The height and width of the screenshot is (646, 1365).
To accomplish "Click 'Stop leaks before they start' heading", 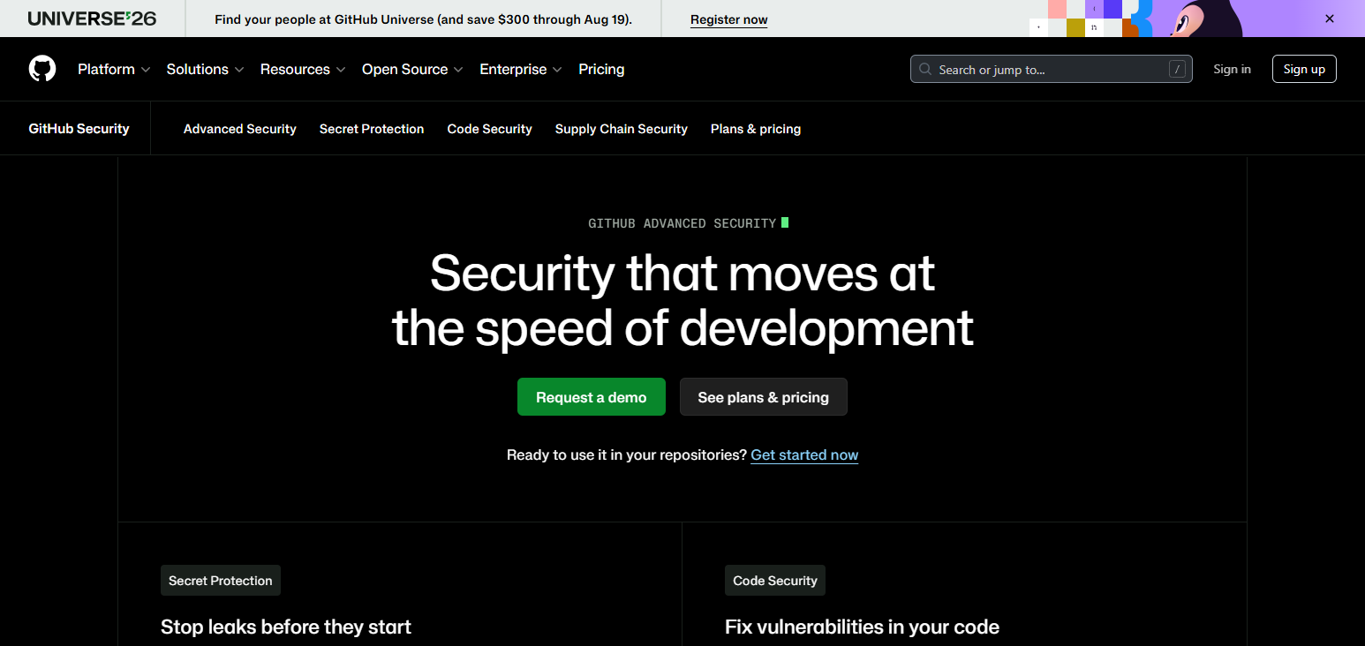I will (x=286, y=627).
